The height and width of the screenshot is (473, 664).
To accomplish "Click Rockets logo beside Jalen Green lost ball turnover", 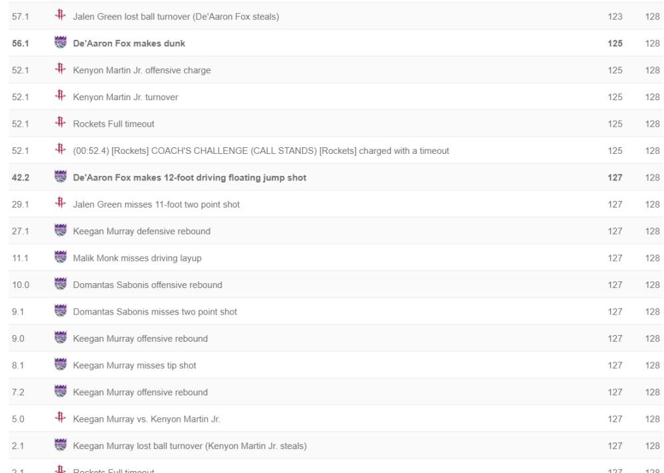I will (60, 15).
